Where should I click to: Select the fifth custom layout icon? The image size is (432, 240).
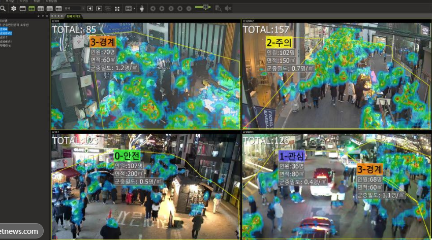point(58,9)
